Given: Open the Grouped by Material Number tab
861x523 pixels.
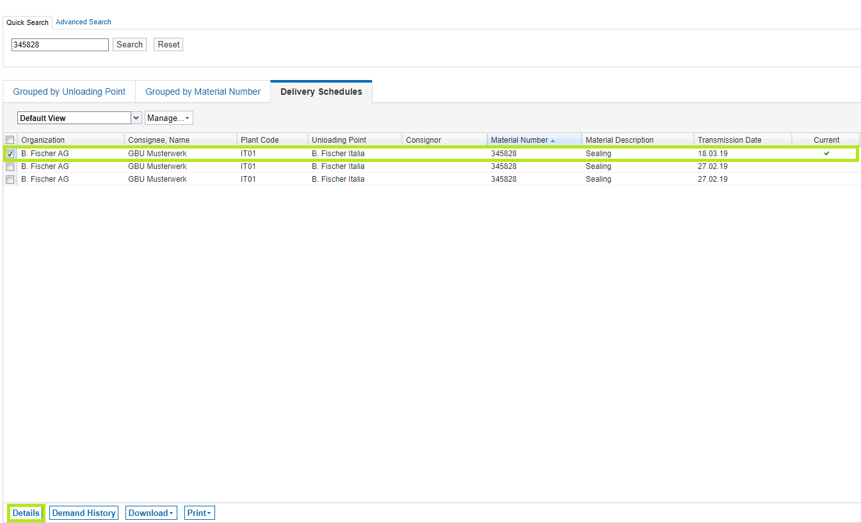Looking at the screenshot, I should coord(203,92).
